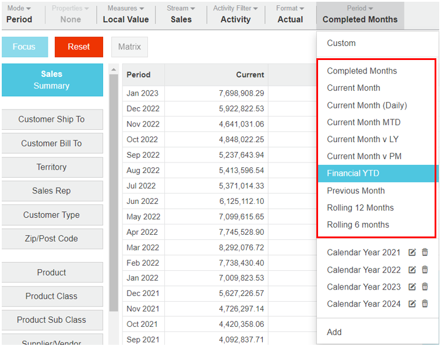Edit the Calendar Year 2022 period
The width and height of the screenshot is (441, 346).
coord(412,270)
